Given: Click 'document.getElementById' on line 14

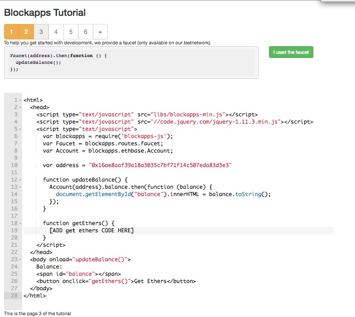Looking at the screenshot, I should click(93, 194).
